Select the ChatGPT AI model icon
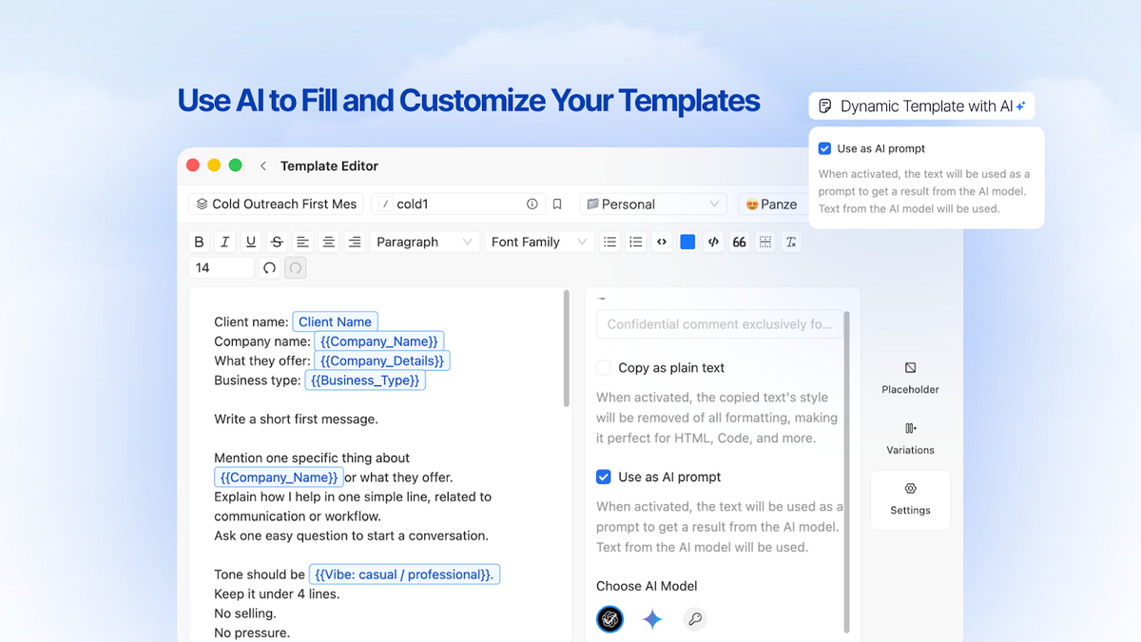Viewport: 1141px width, 642px height. pyautogui.click(x=609, y=618)
